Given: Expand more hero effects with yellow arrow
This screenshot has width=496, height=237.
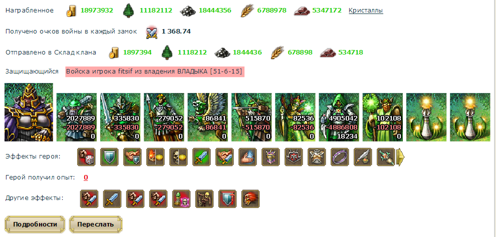Looking at the screenshot, I should [x=400, y=157].
